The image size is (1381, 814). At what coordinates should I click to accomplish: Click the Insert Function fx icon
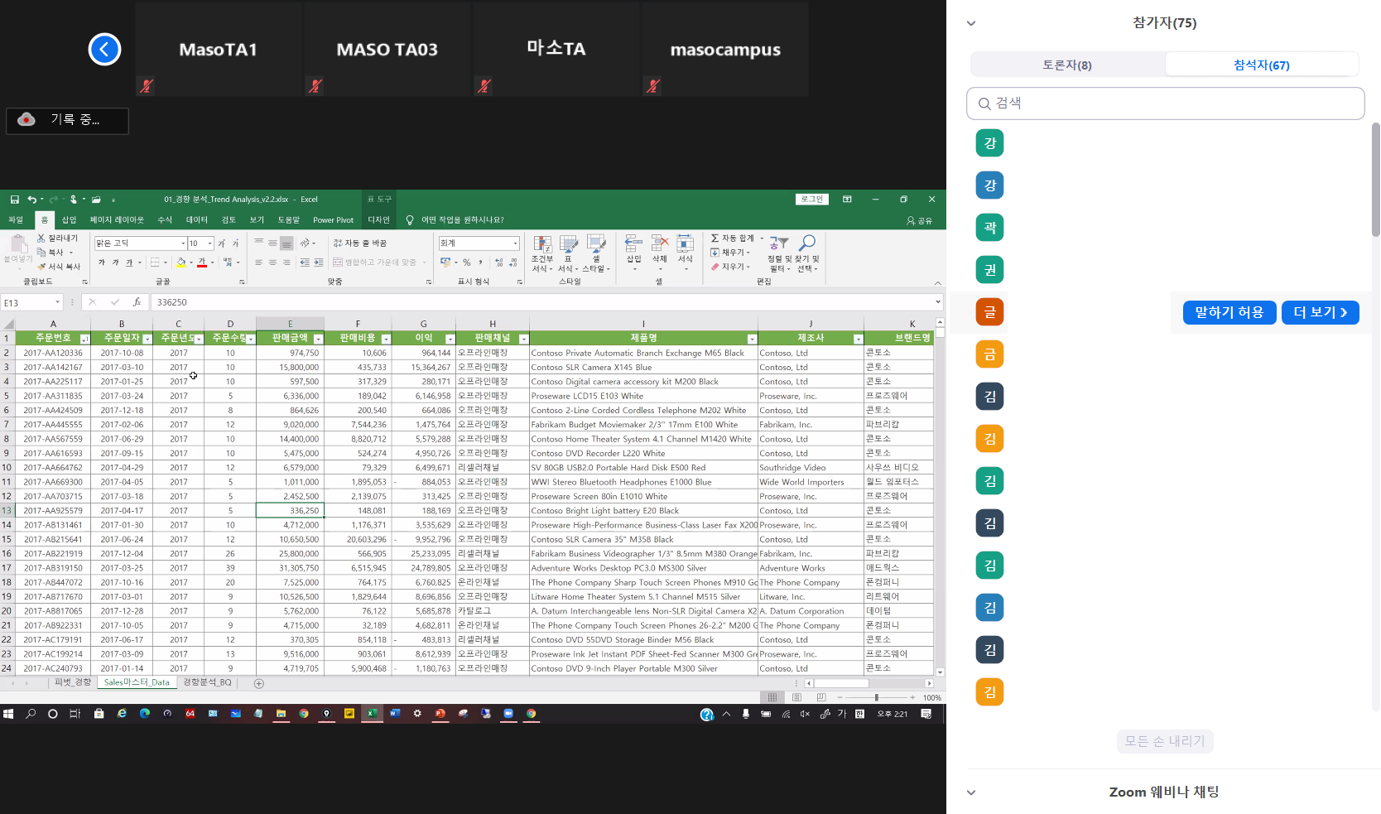pyautogui.click(x=137, y=302)
